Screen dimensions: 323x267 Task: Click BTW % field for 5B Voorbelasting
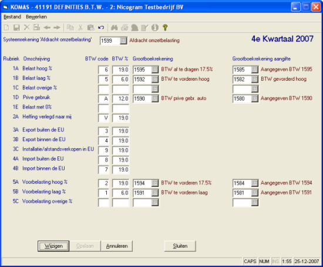coord(121,193)
